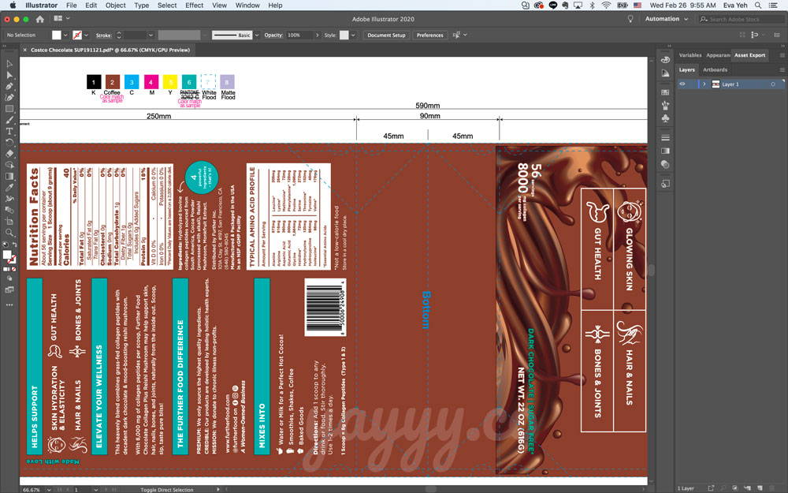
Task: Open the stroke color dropdown
Action: (x=86, y=35)
